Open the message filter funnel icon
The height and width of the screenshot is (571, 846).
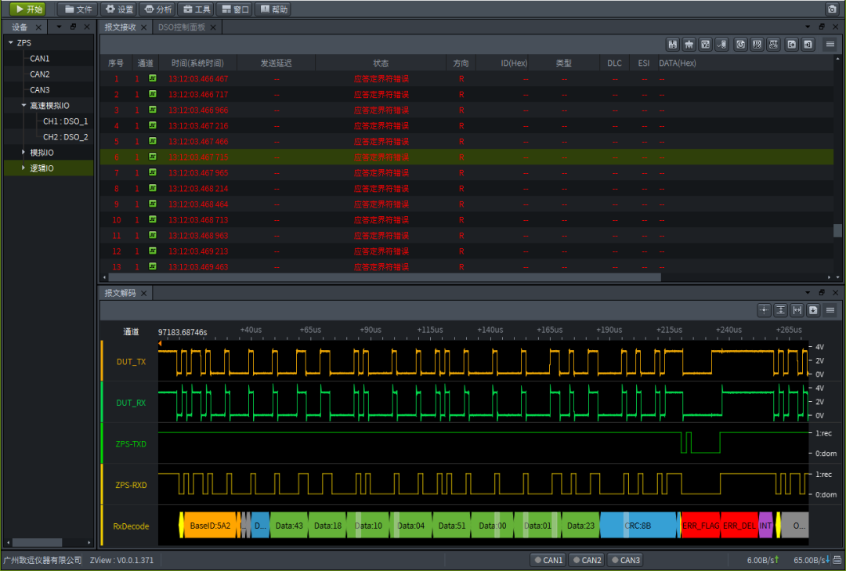[x=705, y=45]
